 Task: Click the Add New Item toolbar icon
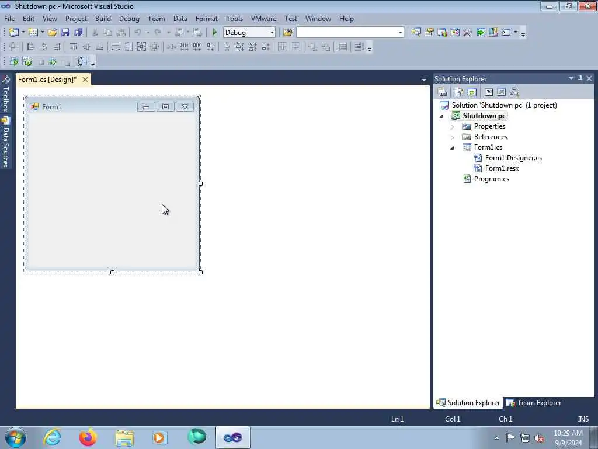(33, 33)
